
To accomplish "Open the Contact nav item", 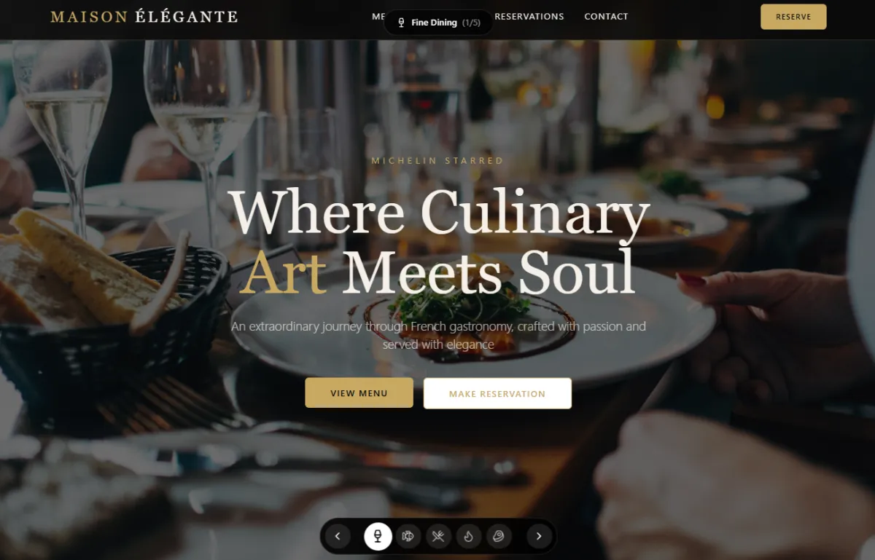I will click(x=606, y=16).
